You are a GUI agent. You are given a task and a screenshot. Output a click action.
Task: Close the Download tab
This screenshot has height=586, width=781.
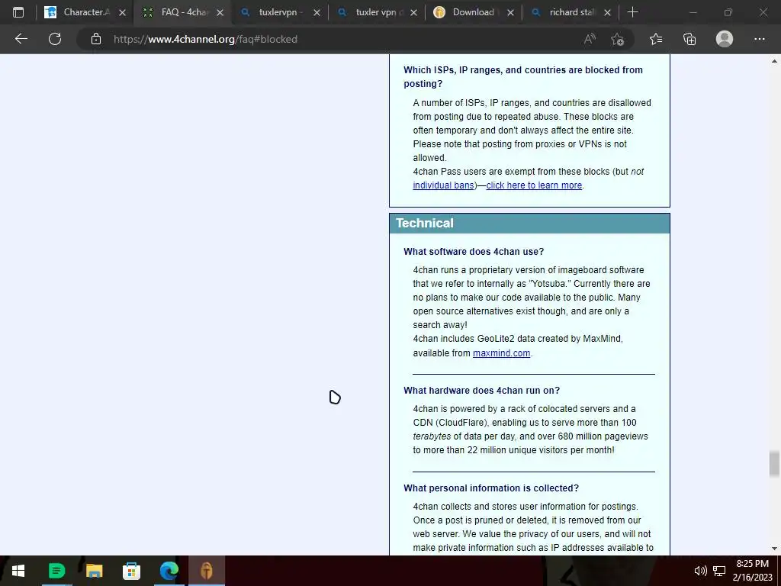click(x=510, y=12)
